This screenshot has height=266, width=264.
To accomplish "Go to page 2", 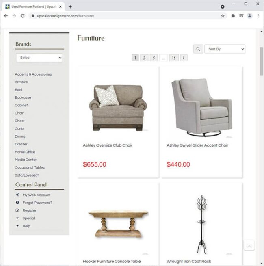I will pyautogui.click(x=144, y=58).
